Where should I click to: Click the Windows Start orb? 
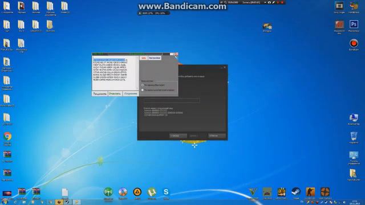(x=5, y=202)
